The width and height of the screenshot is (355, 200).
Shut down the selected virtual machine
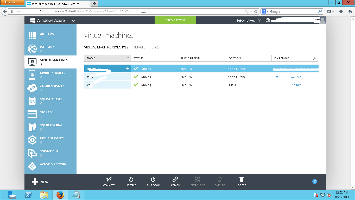pos(153,182)
